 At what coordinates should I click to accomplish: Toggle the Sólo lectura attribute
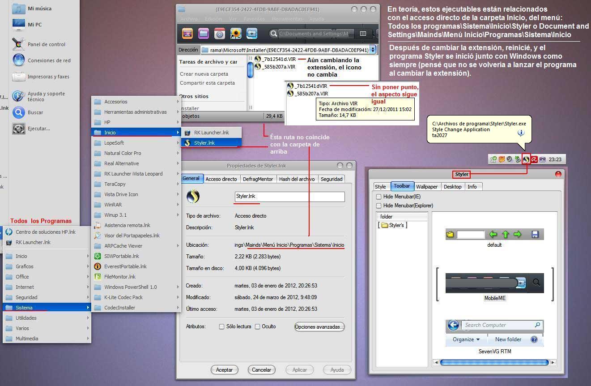point(221,326)
